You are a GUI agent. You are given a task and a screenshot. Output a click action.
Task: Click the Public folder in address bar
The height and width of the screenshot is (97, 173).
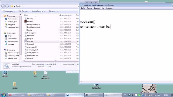tap(18, 6)
